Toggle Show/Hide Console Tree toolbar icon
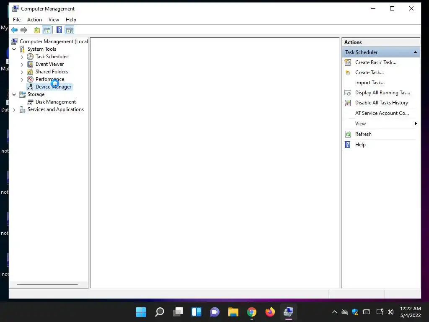The image size is (429, 322). click(47, 30)
